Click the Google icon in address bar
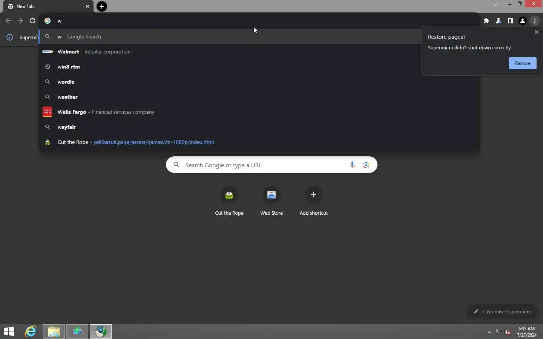The image size is (543, 339). point(48,21)
